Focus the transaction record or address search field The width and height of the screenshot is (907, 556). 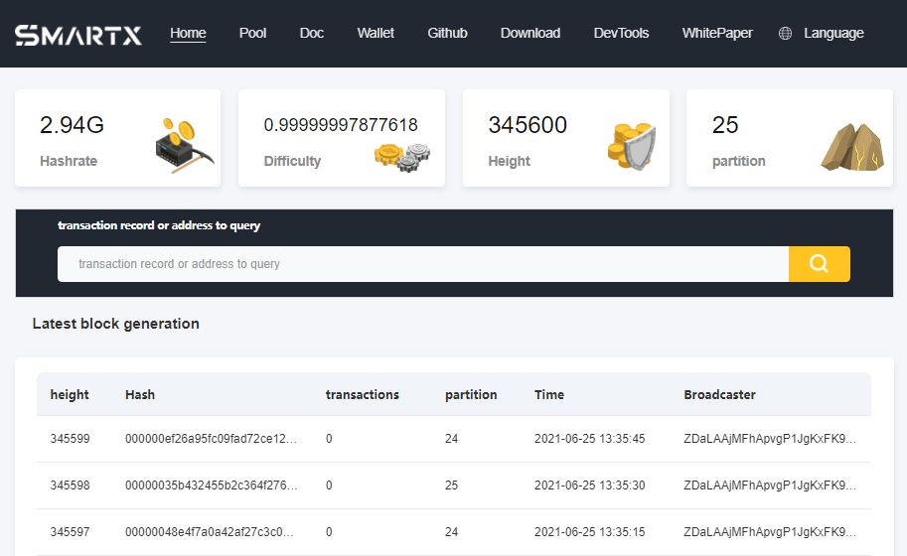[x=423, y=264]
